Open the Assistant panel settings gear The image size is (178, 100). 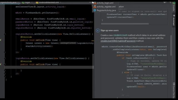[165, 2]
